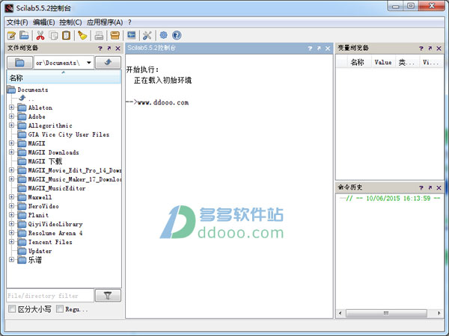Select the 10/06/2015 16:13:59 history entry
The image size is (449, 336).
point(393,198)
